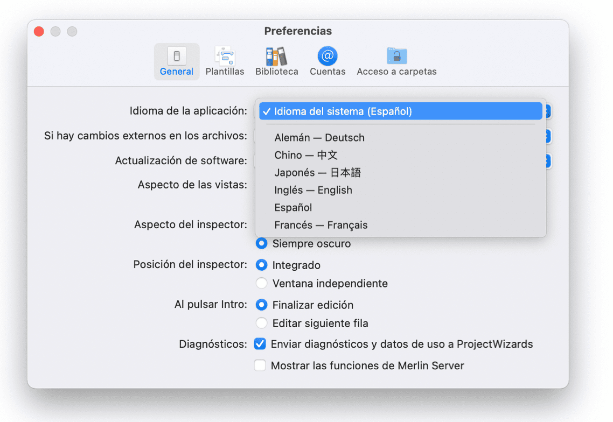Screen dimensions: 613x422
Task: Pick "Alemán — Deutsch" as application language
Action: 319,138
